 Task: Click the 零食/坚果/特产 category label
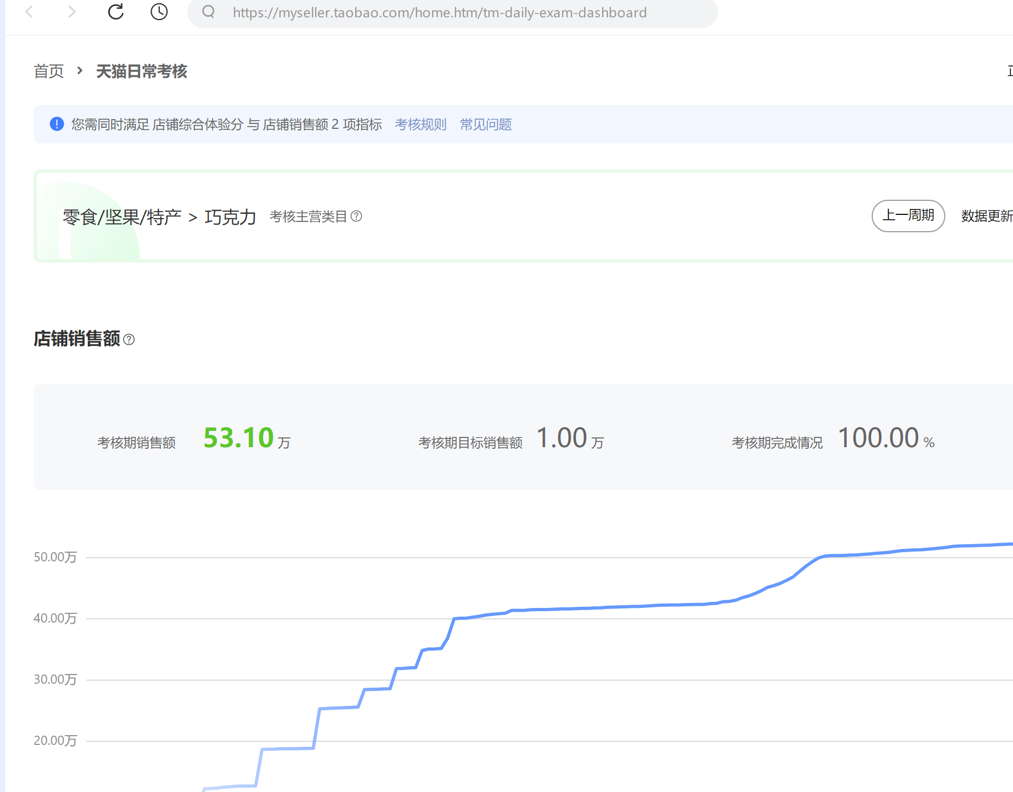point(122,217)
